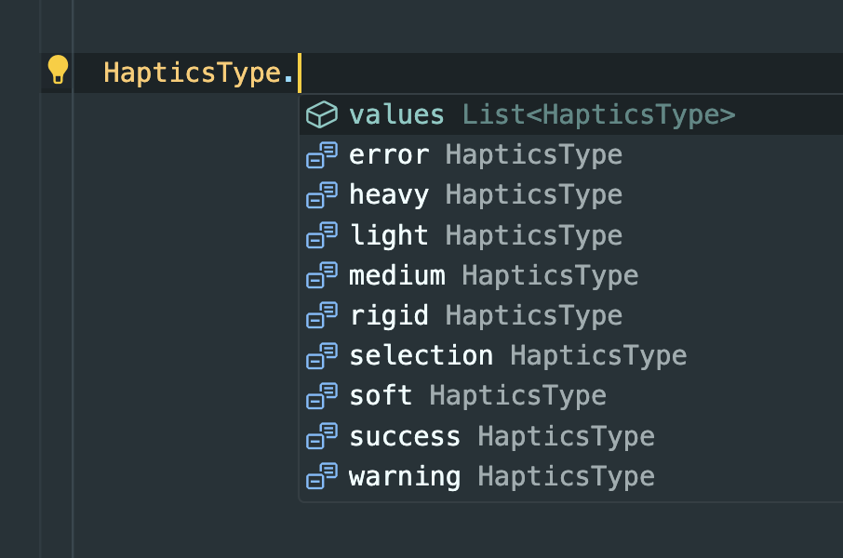Select the medium completion entry
Viewport: 843px width, 558px height.
[x=571, y=275]
